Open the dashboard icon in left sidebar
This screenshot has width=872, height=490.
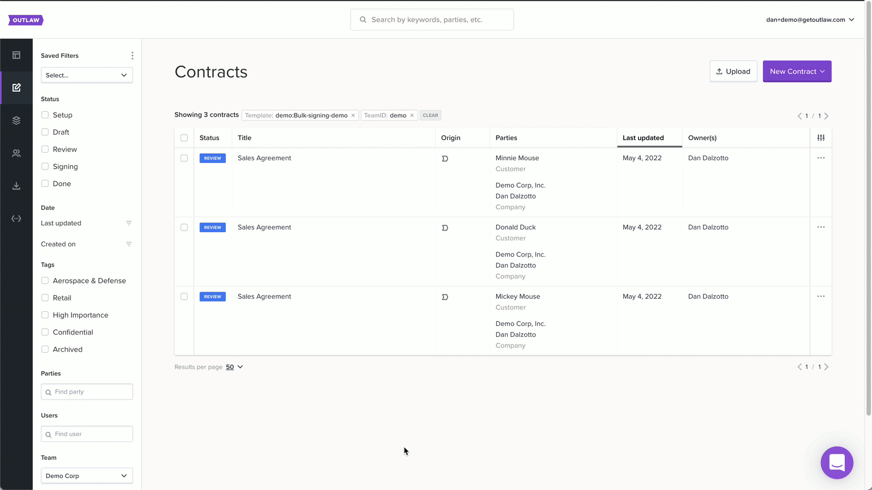point(16,55)
